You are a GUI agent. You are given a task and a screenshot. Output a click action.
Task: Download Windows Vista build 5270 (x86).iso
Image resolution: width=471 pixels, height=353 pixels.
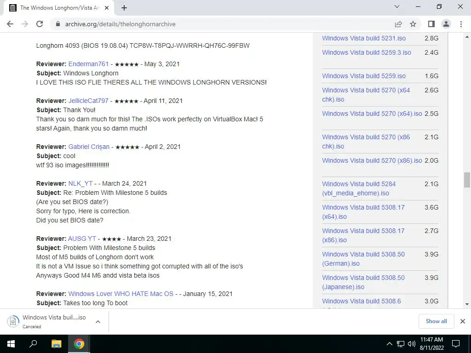click(372, 160)
